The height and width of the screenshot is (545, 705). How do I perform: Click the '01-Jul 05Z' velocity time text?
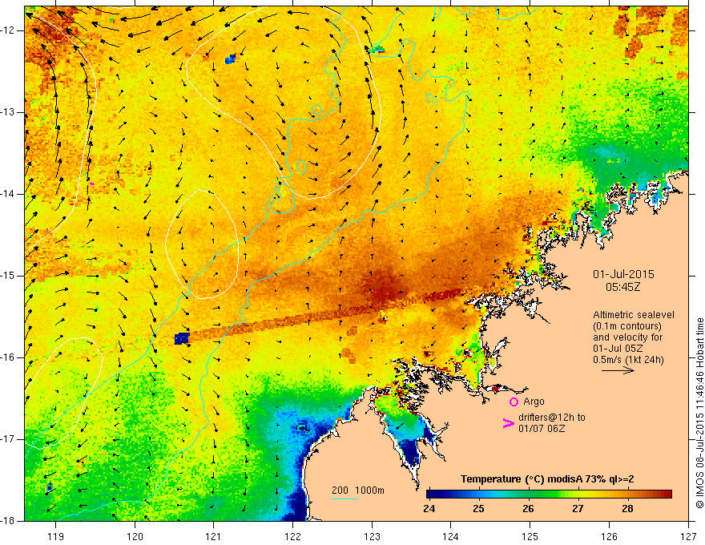(618, 349)
